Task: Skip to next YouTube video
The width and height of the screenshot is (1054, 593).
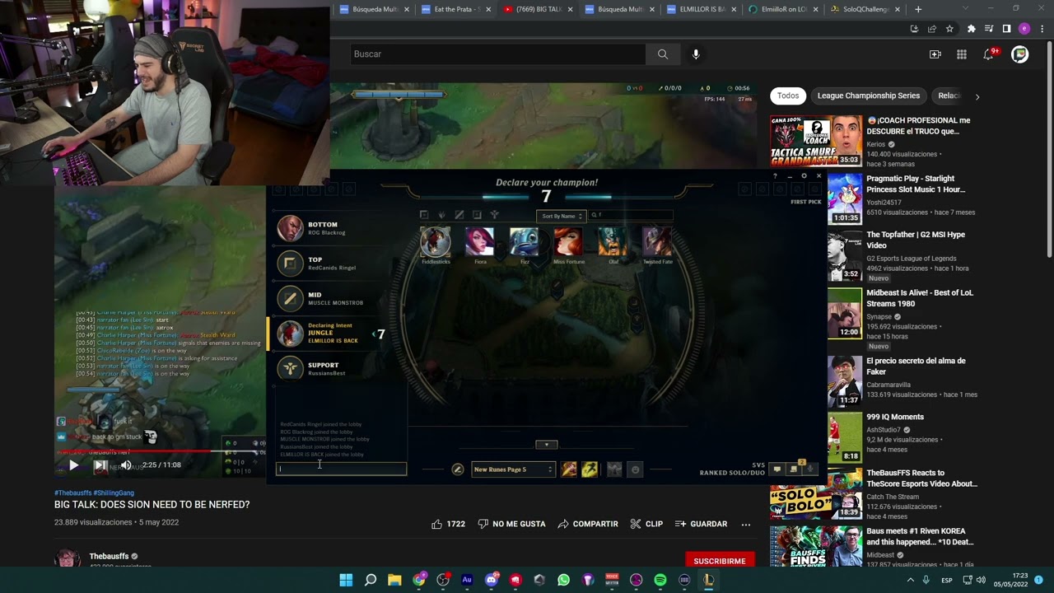Action: (x=100, y=465)
